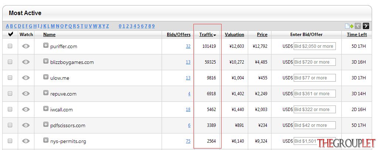
Task: Sort by Bids/Offers column header
Action: pos(179,35)
